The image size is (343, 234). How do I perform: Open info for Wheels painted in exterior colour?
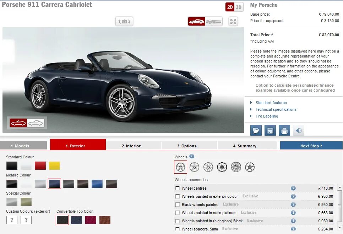[293, 196]
